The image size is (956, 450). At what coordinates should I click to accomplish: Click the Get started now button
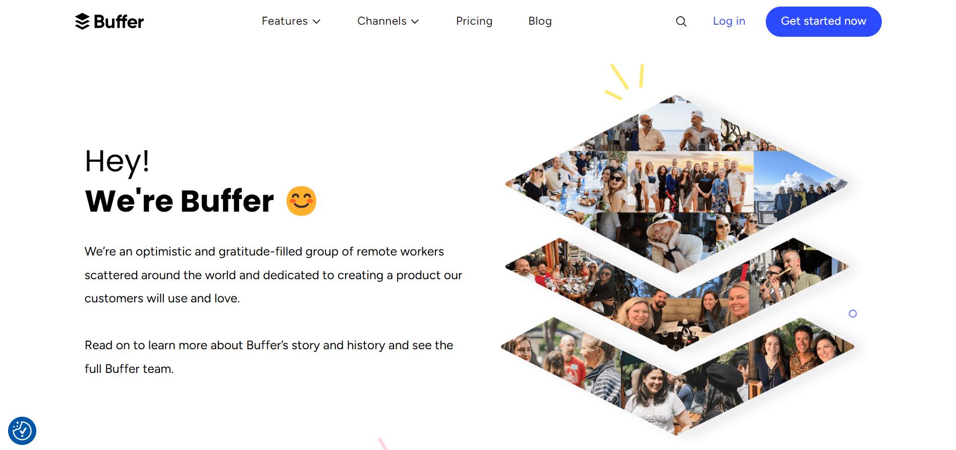823,22
